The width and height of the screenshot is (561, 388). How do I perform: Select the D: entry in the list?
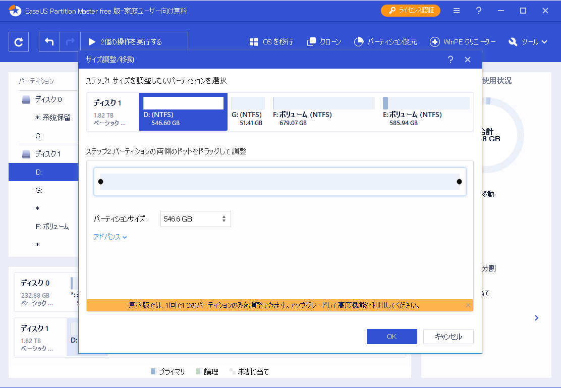39,172
